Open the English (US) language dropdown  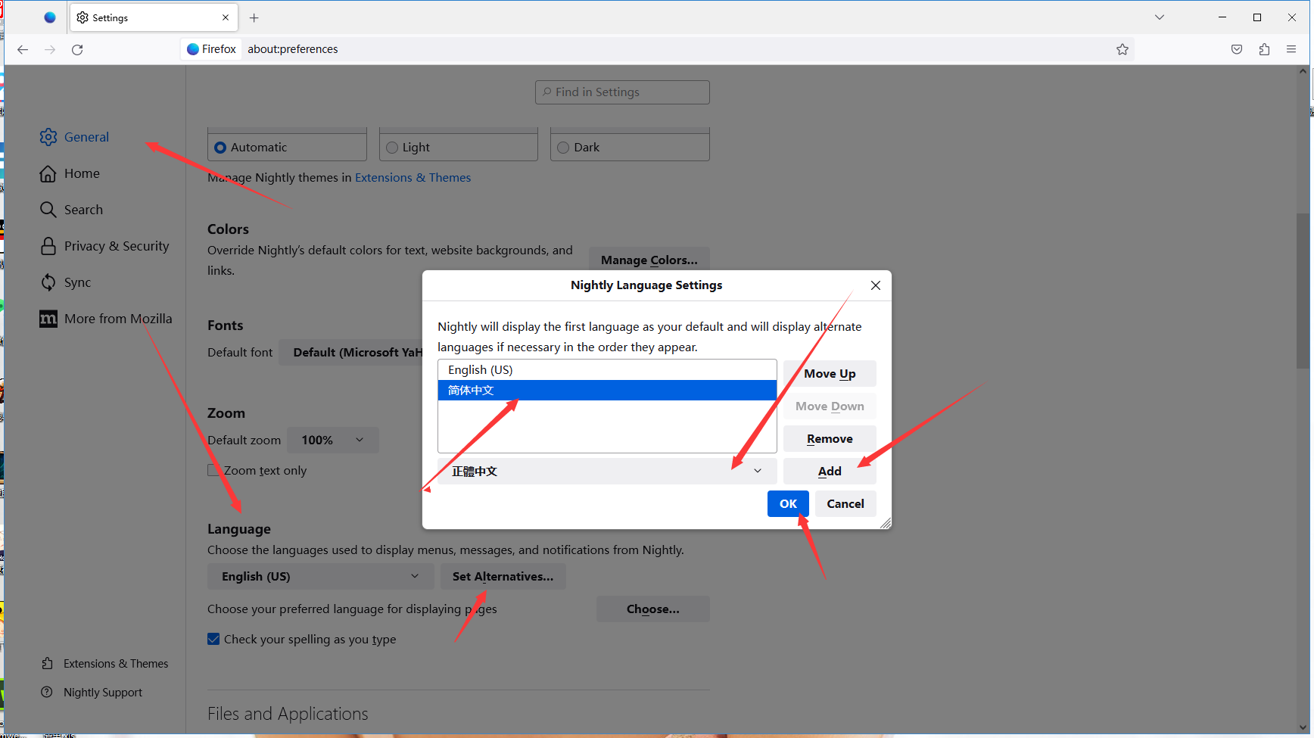320,576
